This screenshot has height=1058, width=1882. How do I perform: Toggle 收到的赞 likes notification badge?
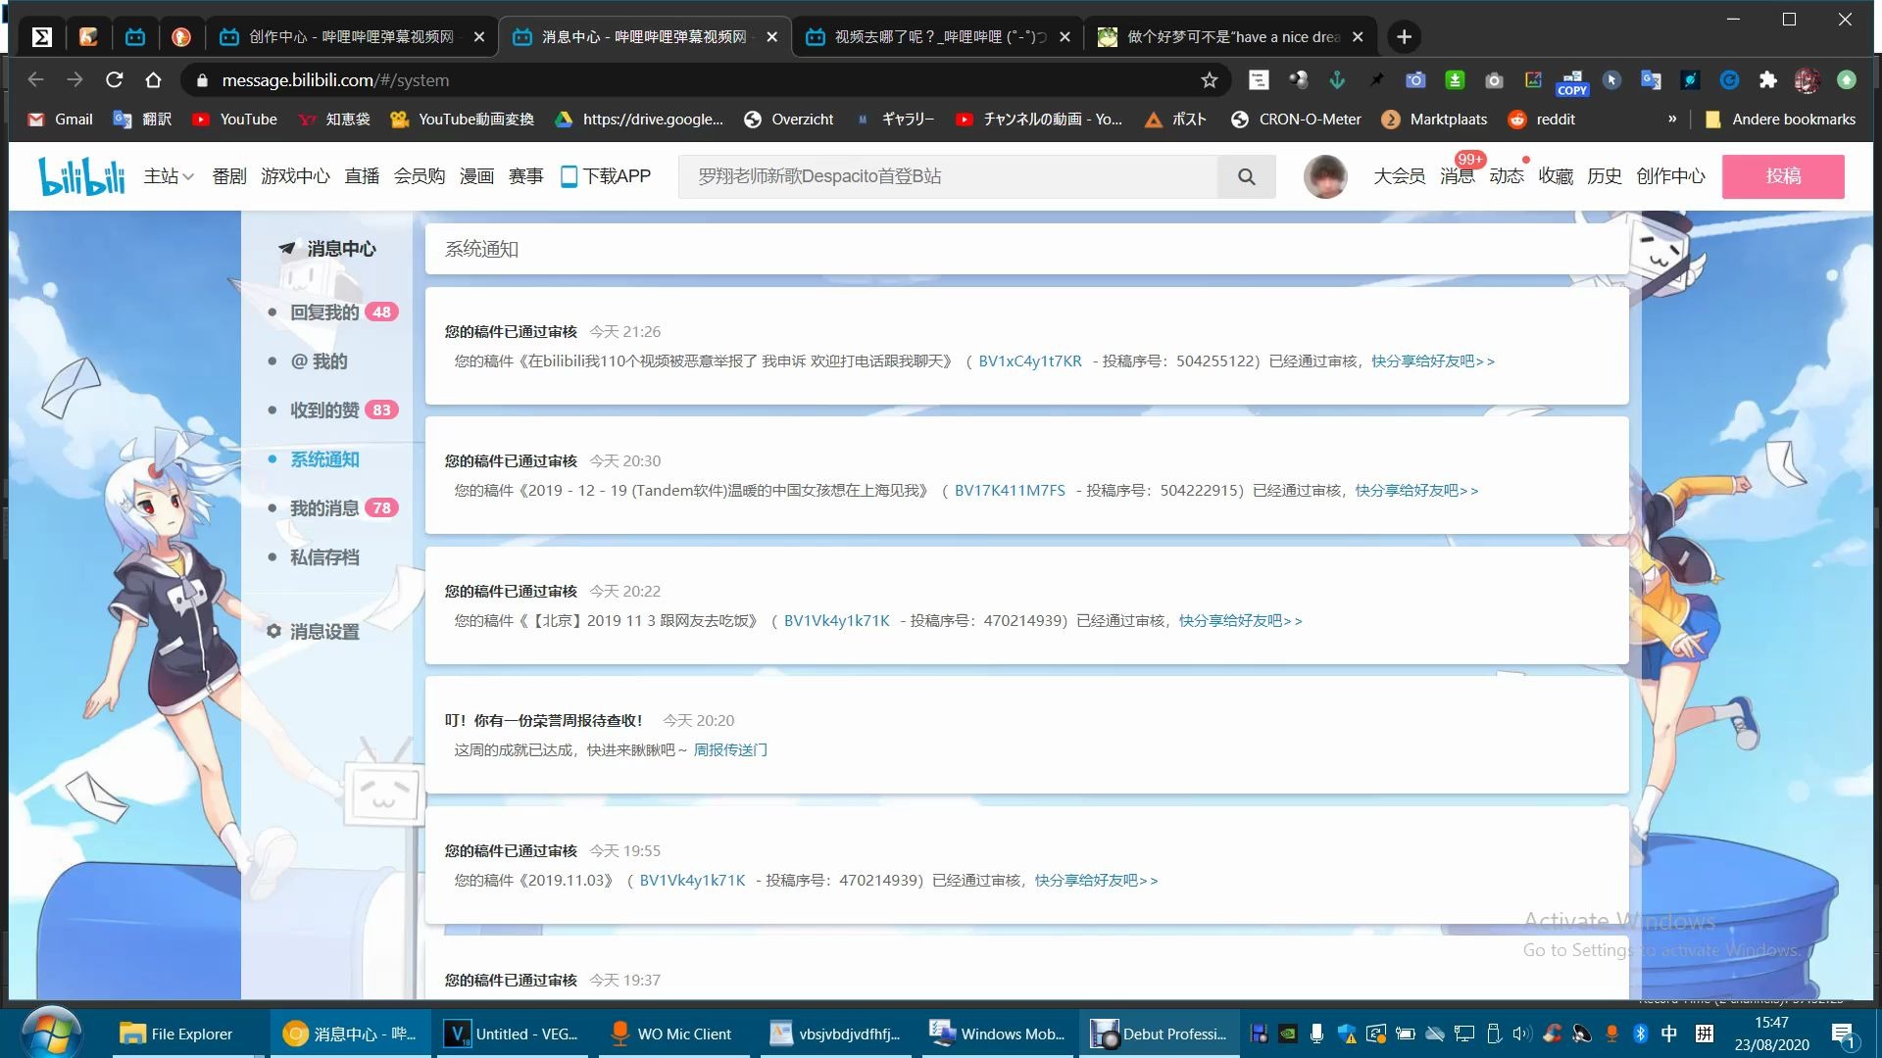coord(381,409)
